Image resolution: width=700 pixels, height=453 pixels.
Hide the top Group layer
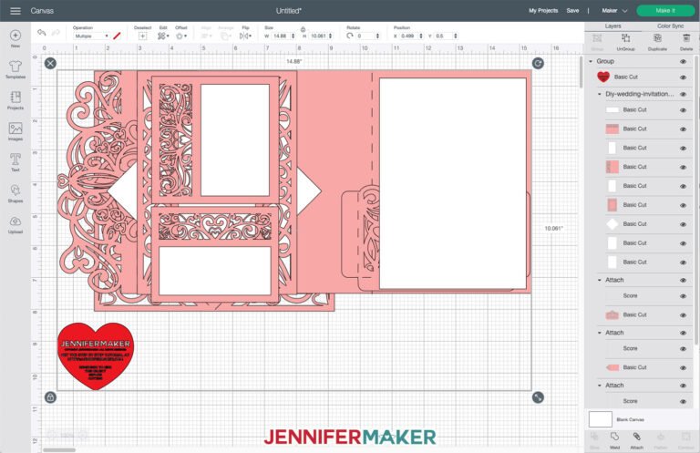click(683, 62)
